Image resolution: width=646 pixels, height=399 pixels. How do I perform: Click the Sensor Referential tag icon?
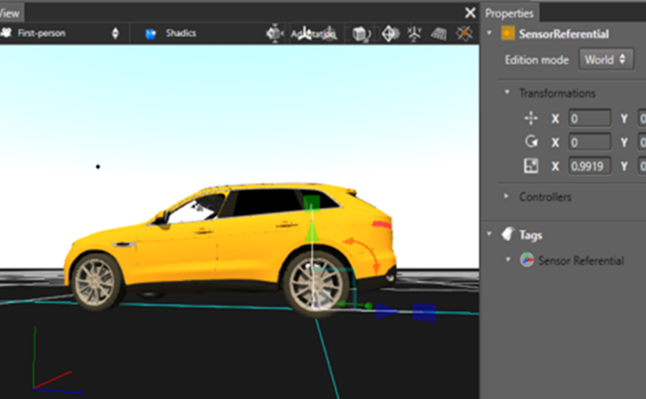(x=527, y=261)
